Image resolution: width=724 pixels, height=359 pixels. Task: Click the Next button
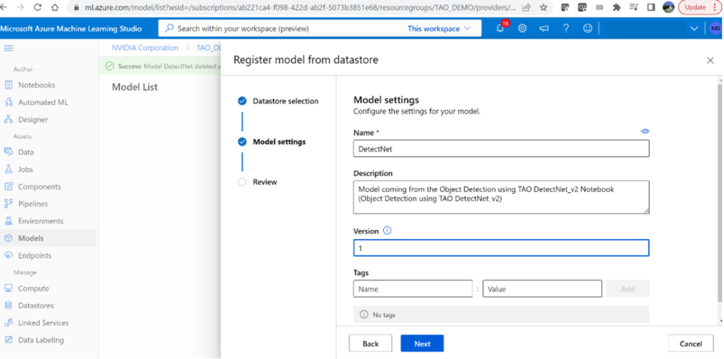tap(422, 344)
